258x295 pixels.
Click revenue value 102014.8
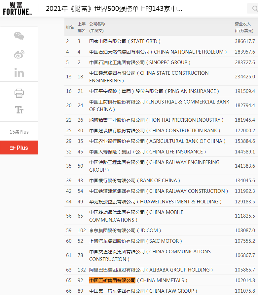tap(245, 280)
